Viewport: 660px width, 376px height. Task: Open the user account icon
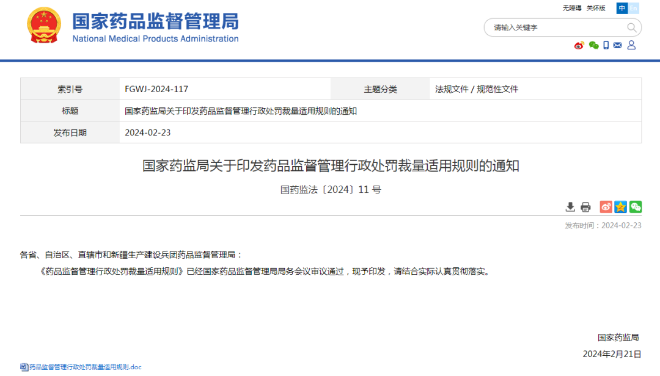631,45
